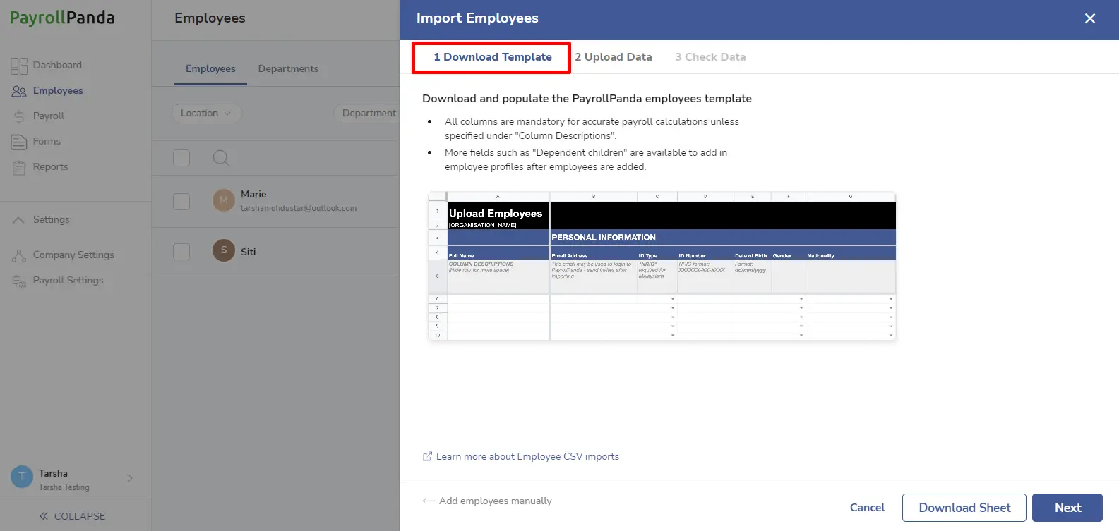This screenshot has width=1119, height=531.
Task: Collapse the Settings section chevron
Action: (x=19, y=220)
